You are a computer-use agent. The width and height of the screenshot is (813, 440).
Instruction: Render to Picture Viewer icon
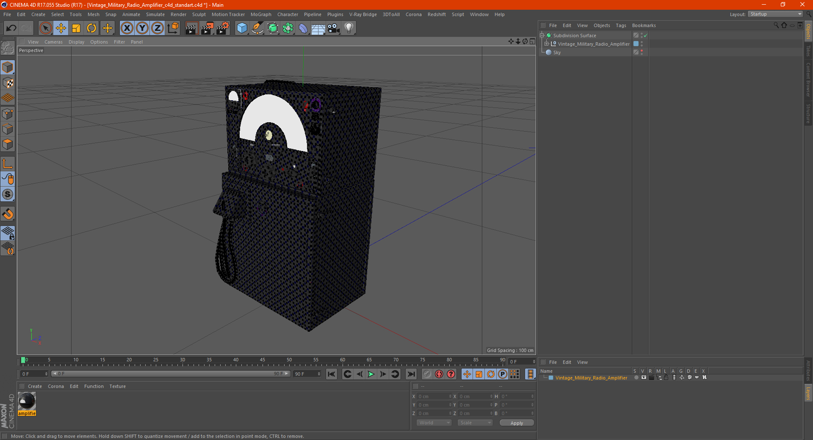pos(207,28)
